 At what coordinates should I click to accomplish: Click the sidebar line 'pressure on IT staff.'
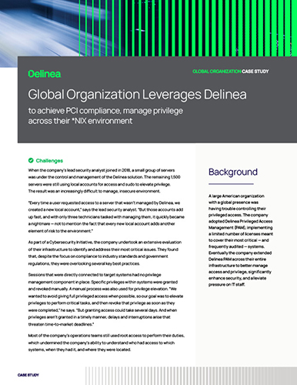(x=226, y=284)
